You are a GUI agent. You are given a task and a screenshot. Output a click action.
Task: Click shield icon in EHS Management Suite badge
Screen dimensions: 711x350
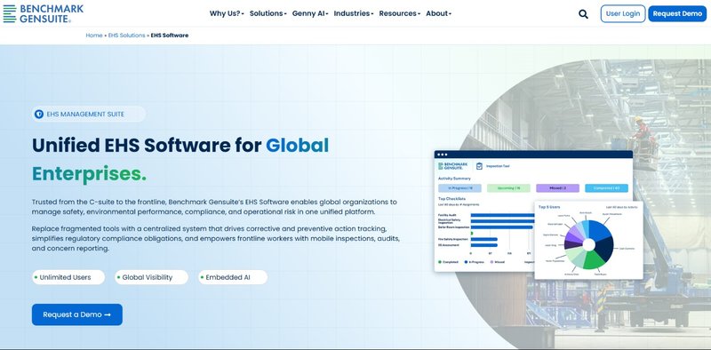coord(39,115)
